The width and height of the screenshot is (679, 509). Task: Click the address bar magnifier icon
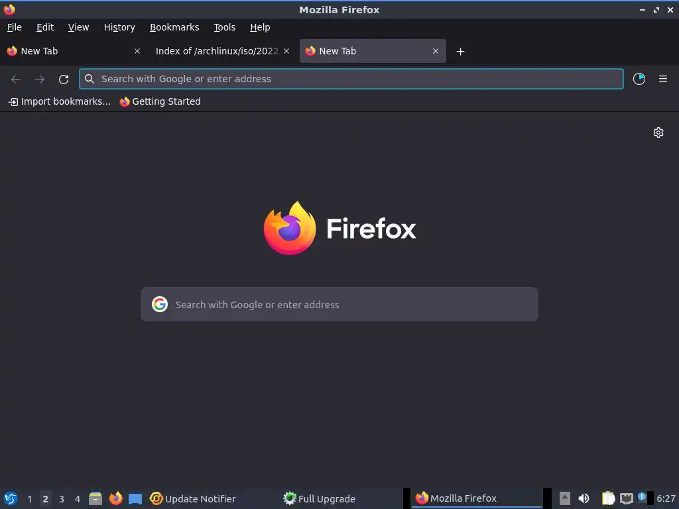tap(90, 79)
